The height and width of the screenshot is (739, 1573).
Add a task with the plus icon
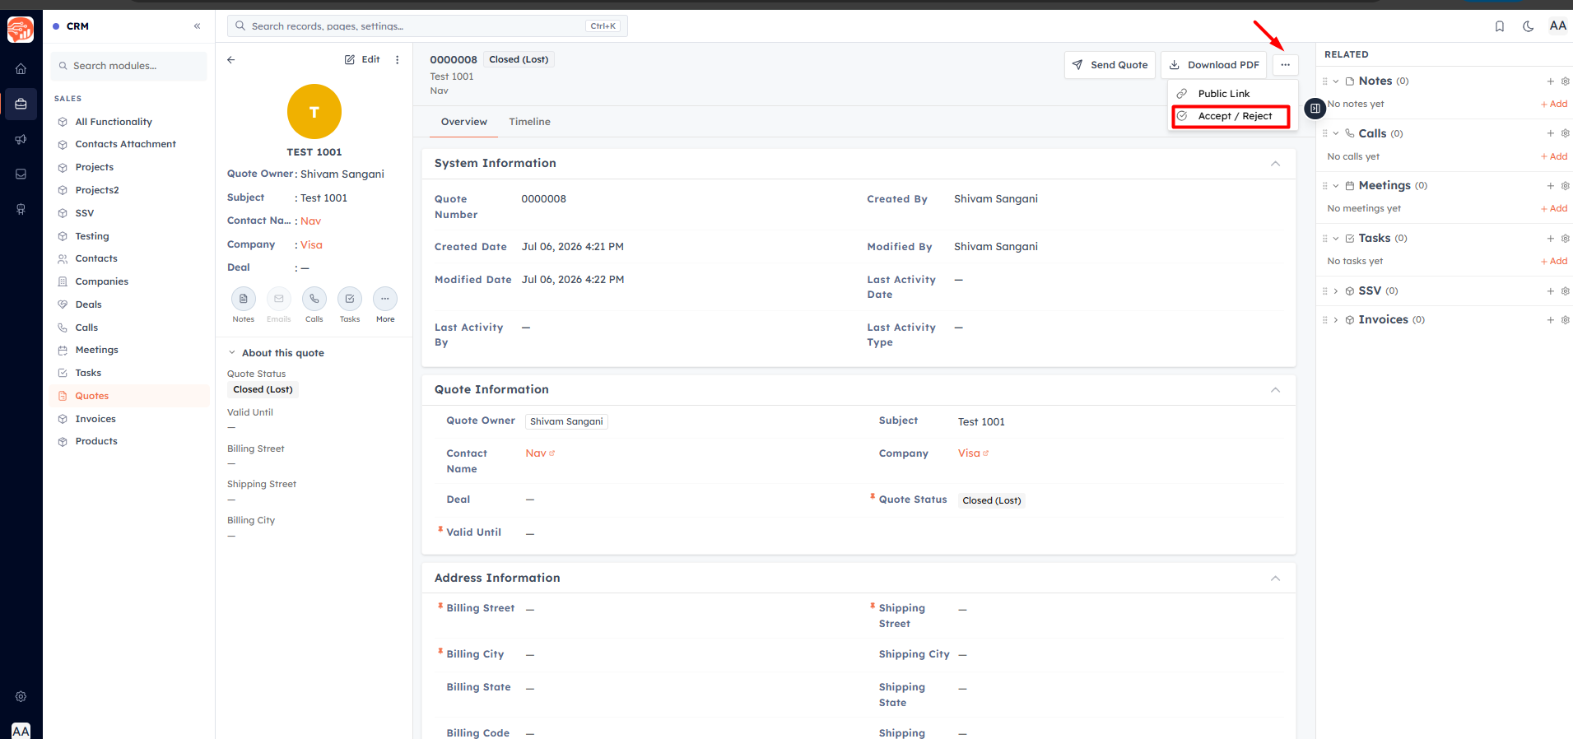pyautogui.click(x=1551, y=239)
